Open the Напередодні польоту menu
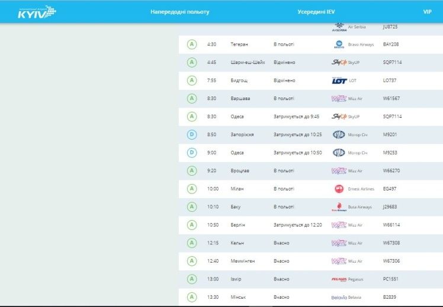This screenshot has height=307, width=443. pos(179,12)
